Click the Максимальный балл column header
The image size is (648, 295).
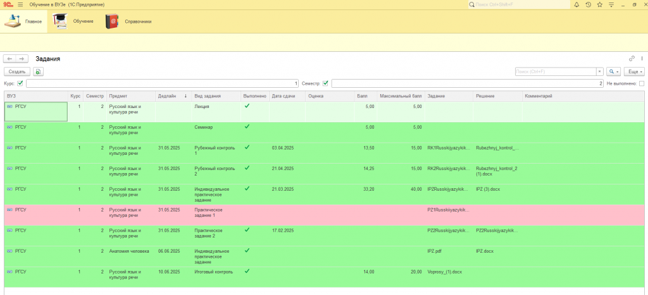(401, 96)
